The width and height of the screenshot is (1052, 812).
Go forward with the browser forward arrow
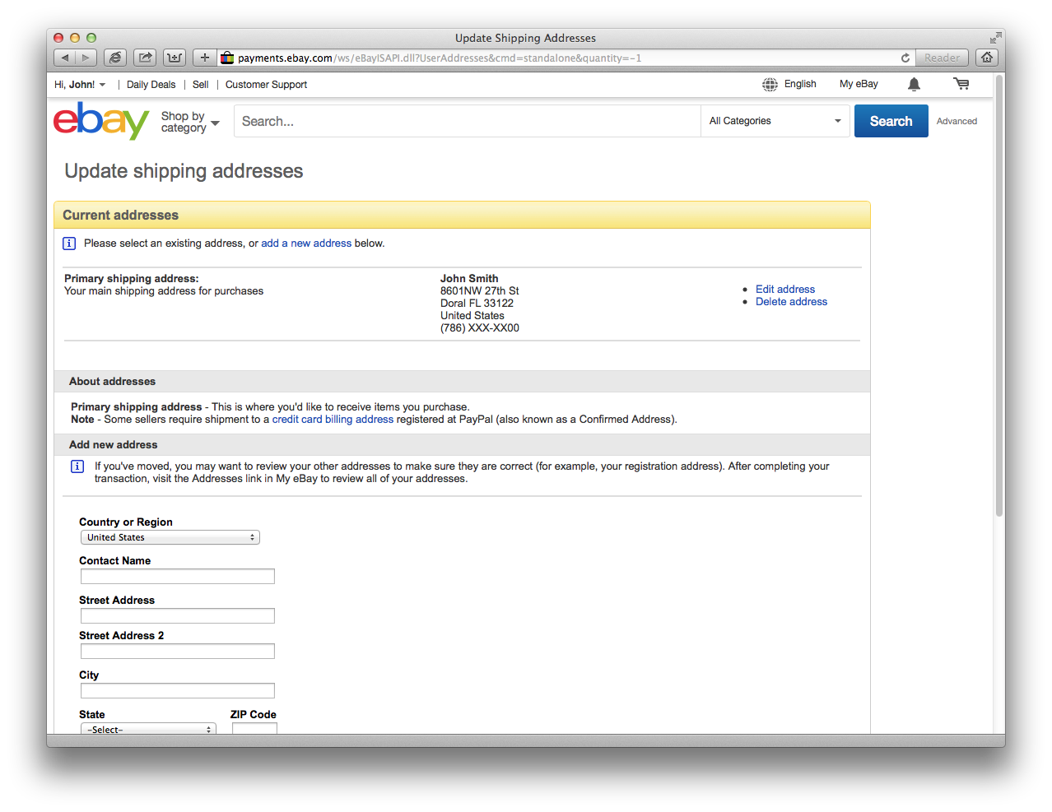click(86, 58)
